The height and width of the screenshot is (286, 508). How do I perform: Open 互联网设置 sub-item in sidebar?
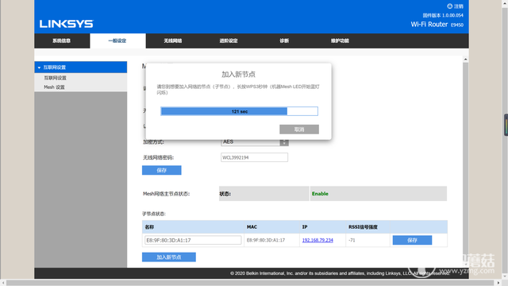[x=55, y=78]
